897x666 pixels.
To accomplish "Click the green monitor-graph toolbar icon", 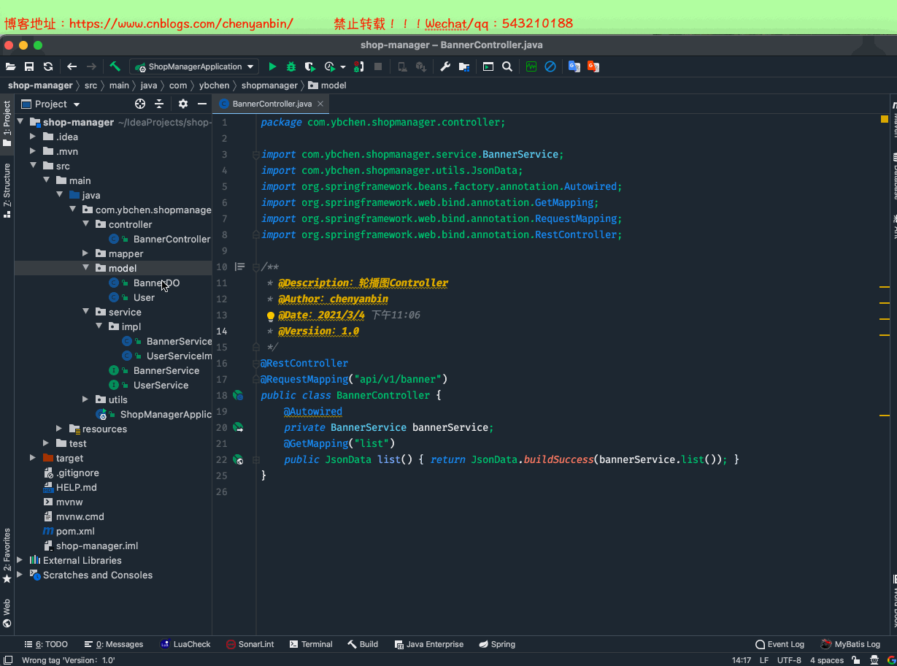I will pyautogui.click(x=531, y=66).
